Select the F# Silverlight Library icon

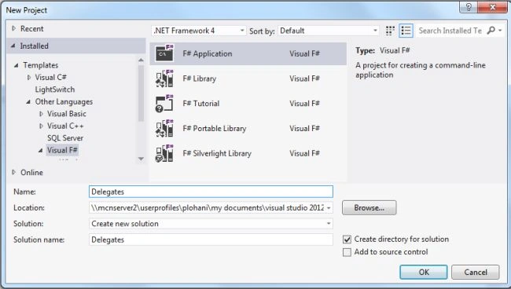coord(164,153)
